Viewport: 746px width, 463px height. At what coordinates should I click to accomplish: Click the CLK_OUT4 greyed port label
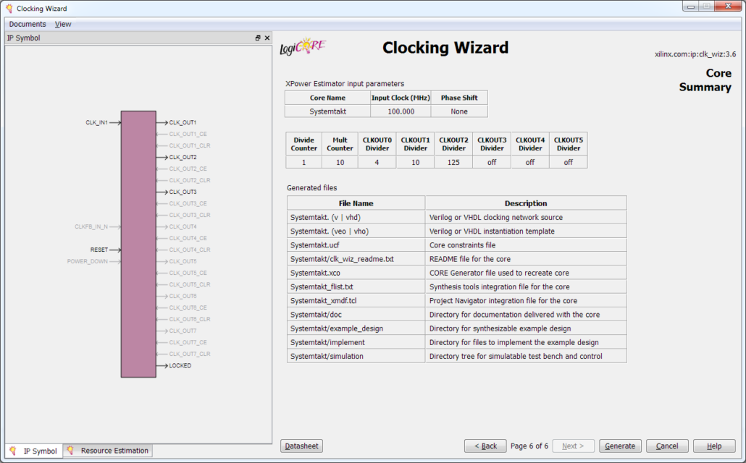point(183,226)
